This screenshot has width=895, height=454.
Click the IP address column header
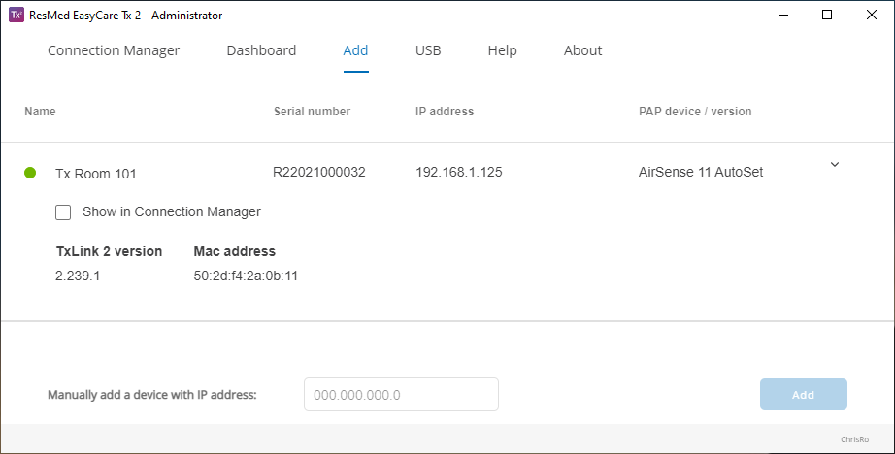pyautogui.click(x=445, y=112)
